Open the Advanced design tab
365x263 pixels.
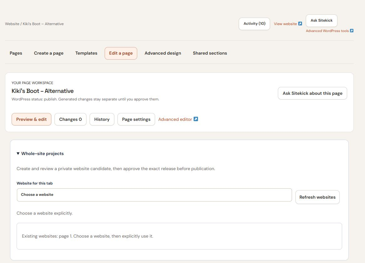click(x=163, y=53)
